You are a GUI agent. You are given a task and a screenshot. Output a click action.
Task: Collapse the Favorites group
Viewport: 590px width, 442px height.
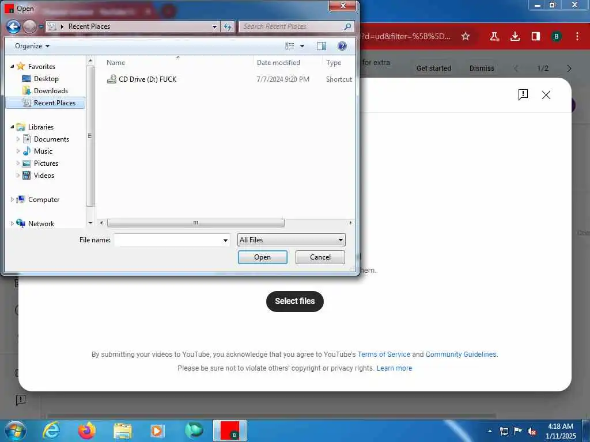(x=12, y=66)
